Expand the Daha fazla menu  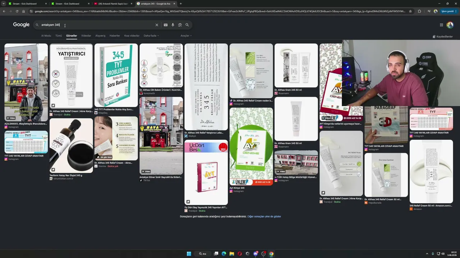151,36
